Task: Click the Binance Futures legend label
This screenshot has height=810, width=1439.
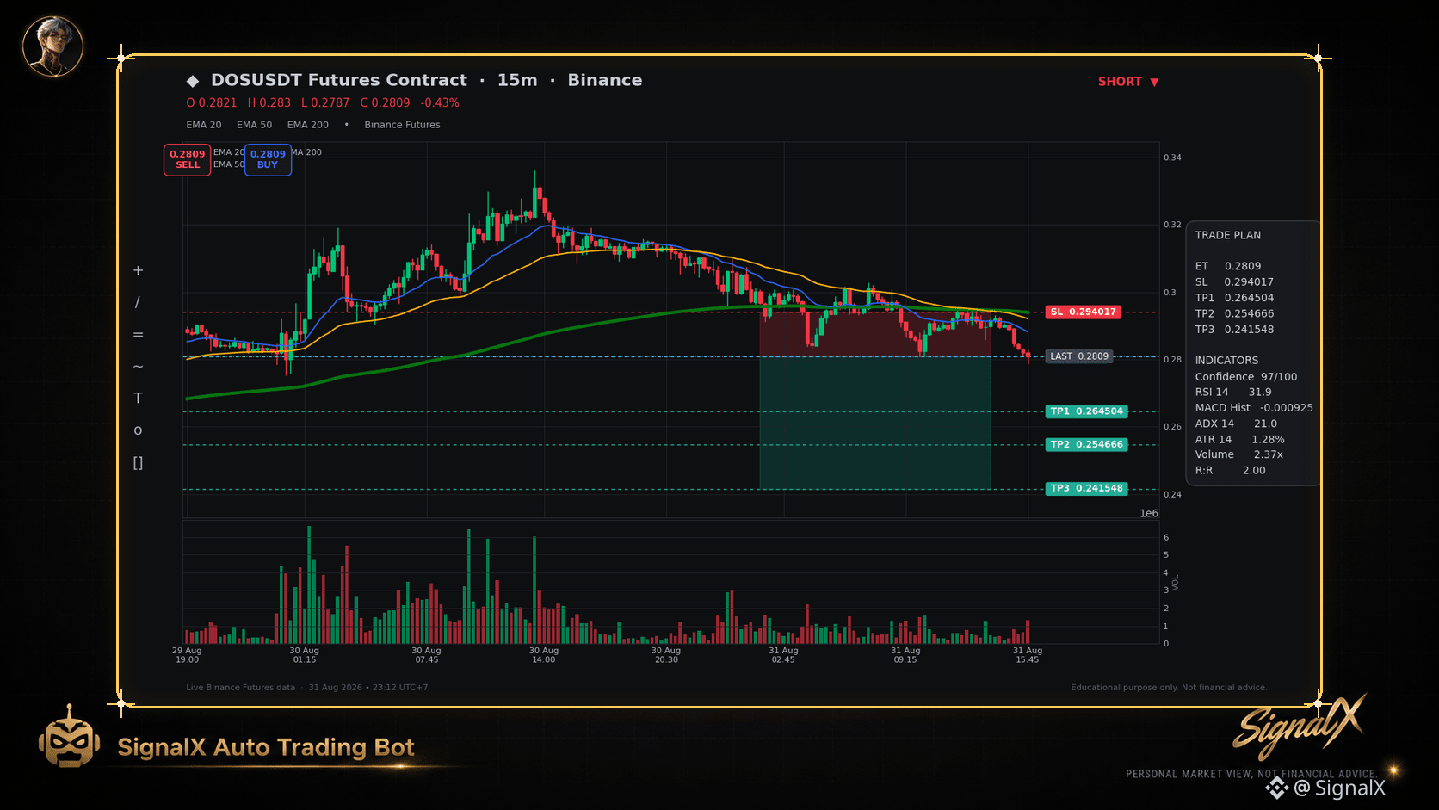Action: (x=402, y=125)
